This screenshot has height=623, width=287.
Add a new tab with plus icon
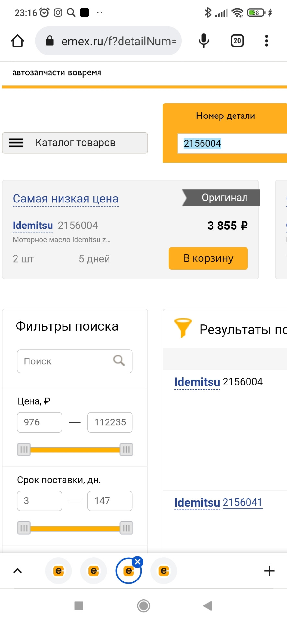pos(269,571)
